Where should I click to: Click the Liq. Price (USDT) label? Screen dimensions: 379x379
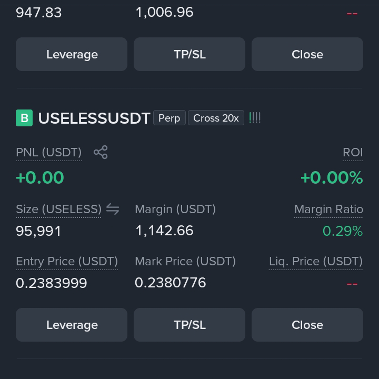coord(316,261)
